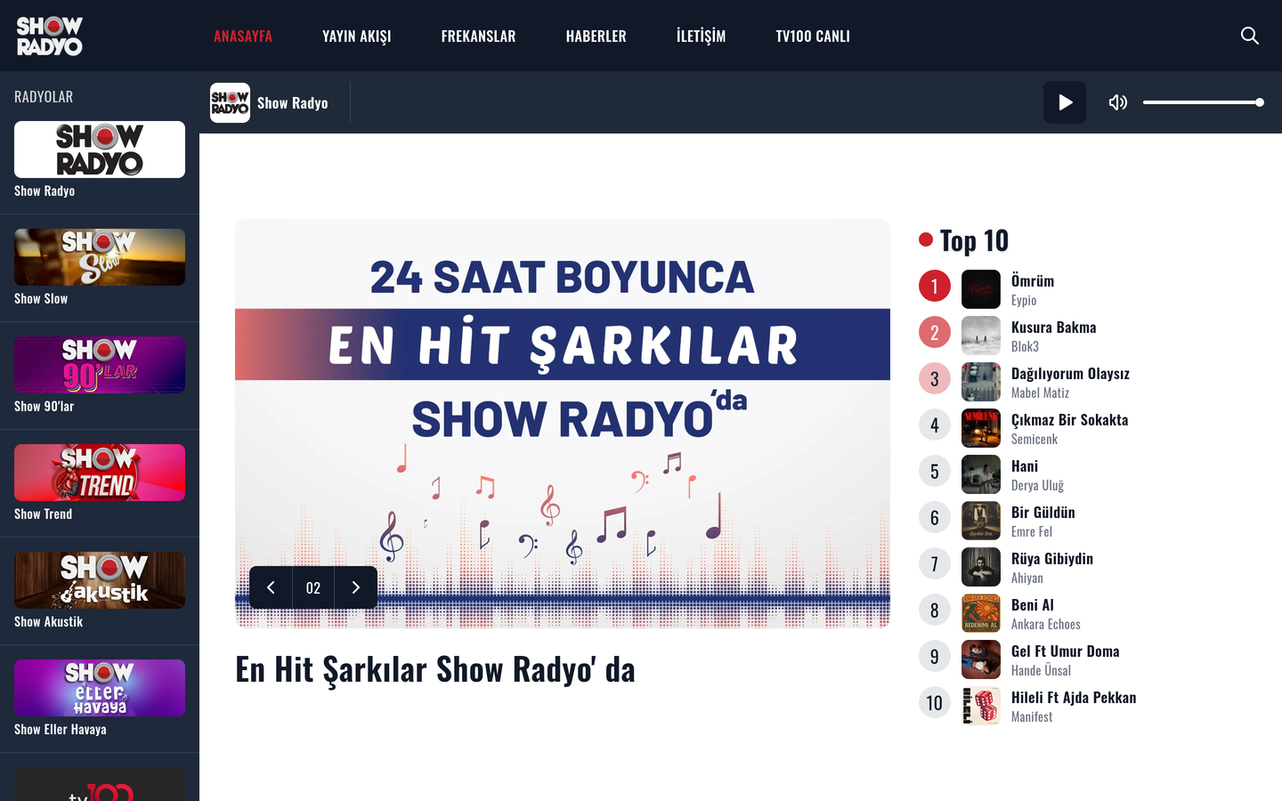Click Rüya Gibiydin album cover
The width and height of the screenshot is (1282, 801).
981,567
